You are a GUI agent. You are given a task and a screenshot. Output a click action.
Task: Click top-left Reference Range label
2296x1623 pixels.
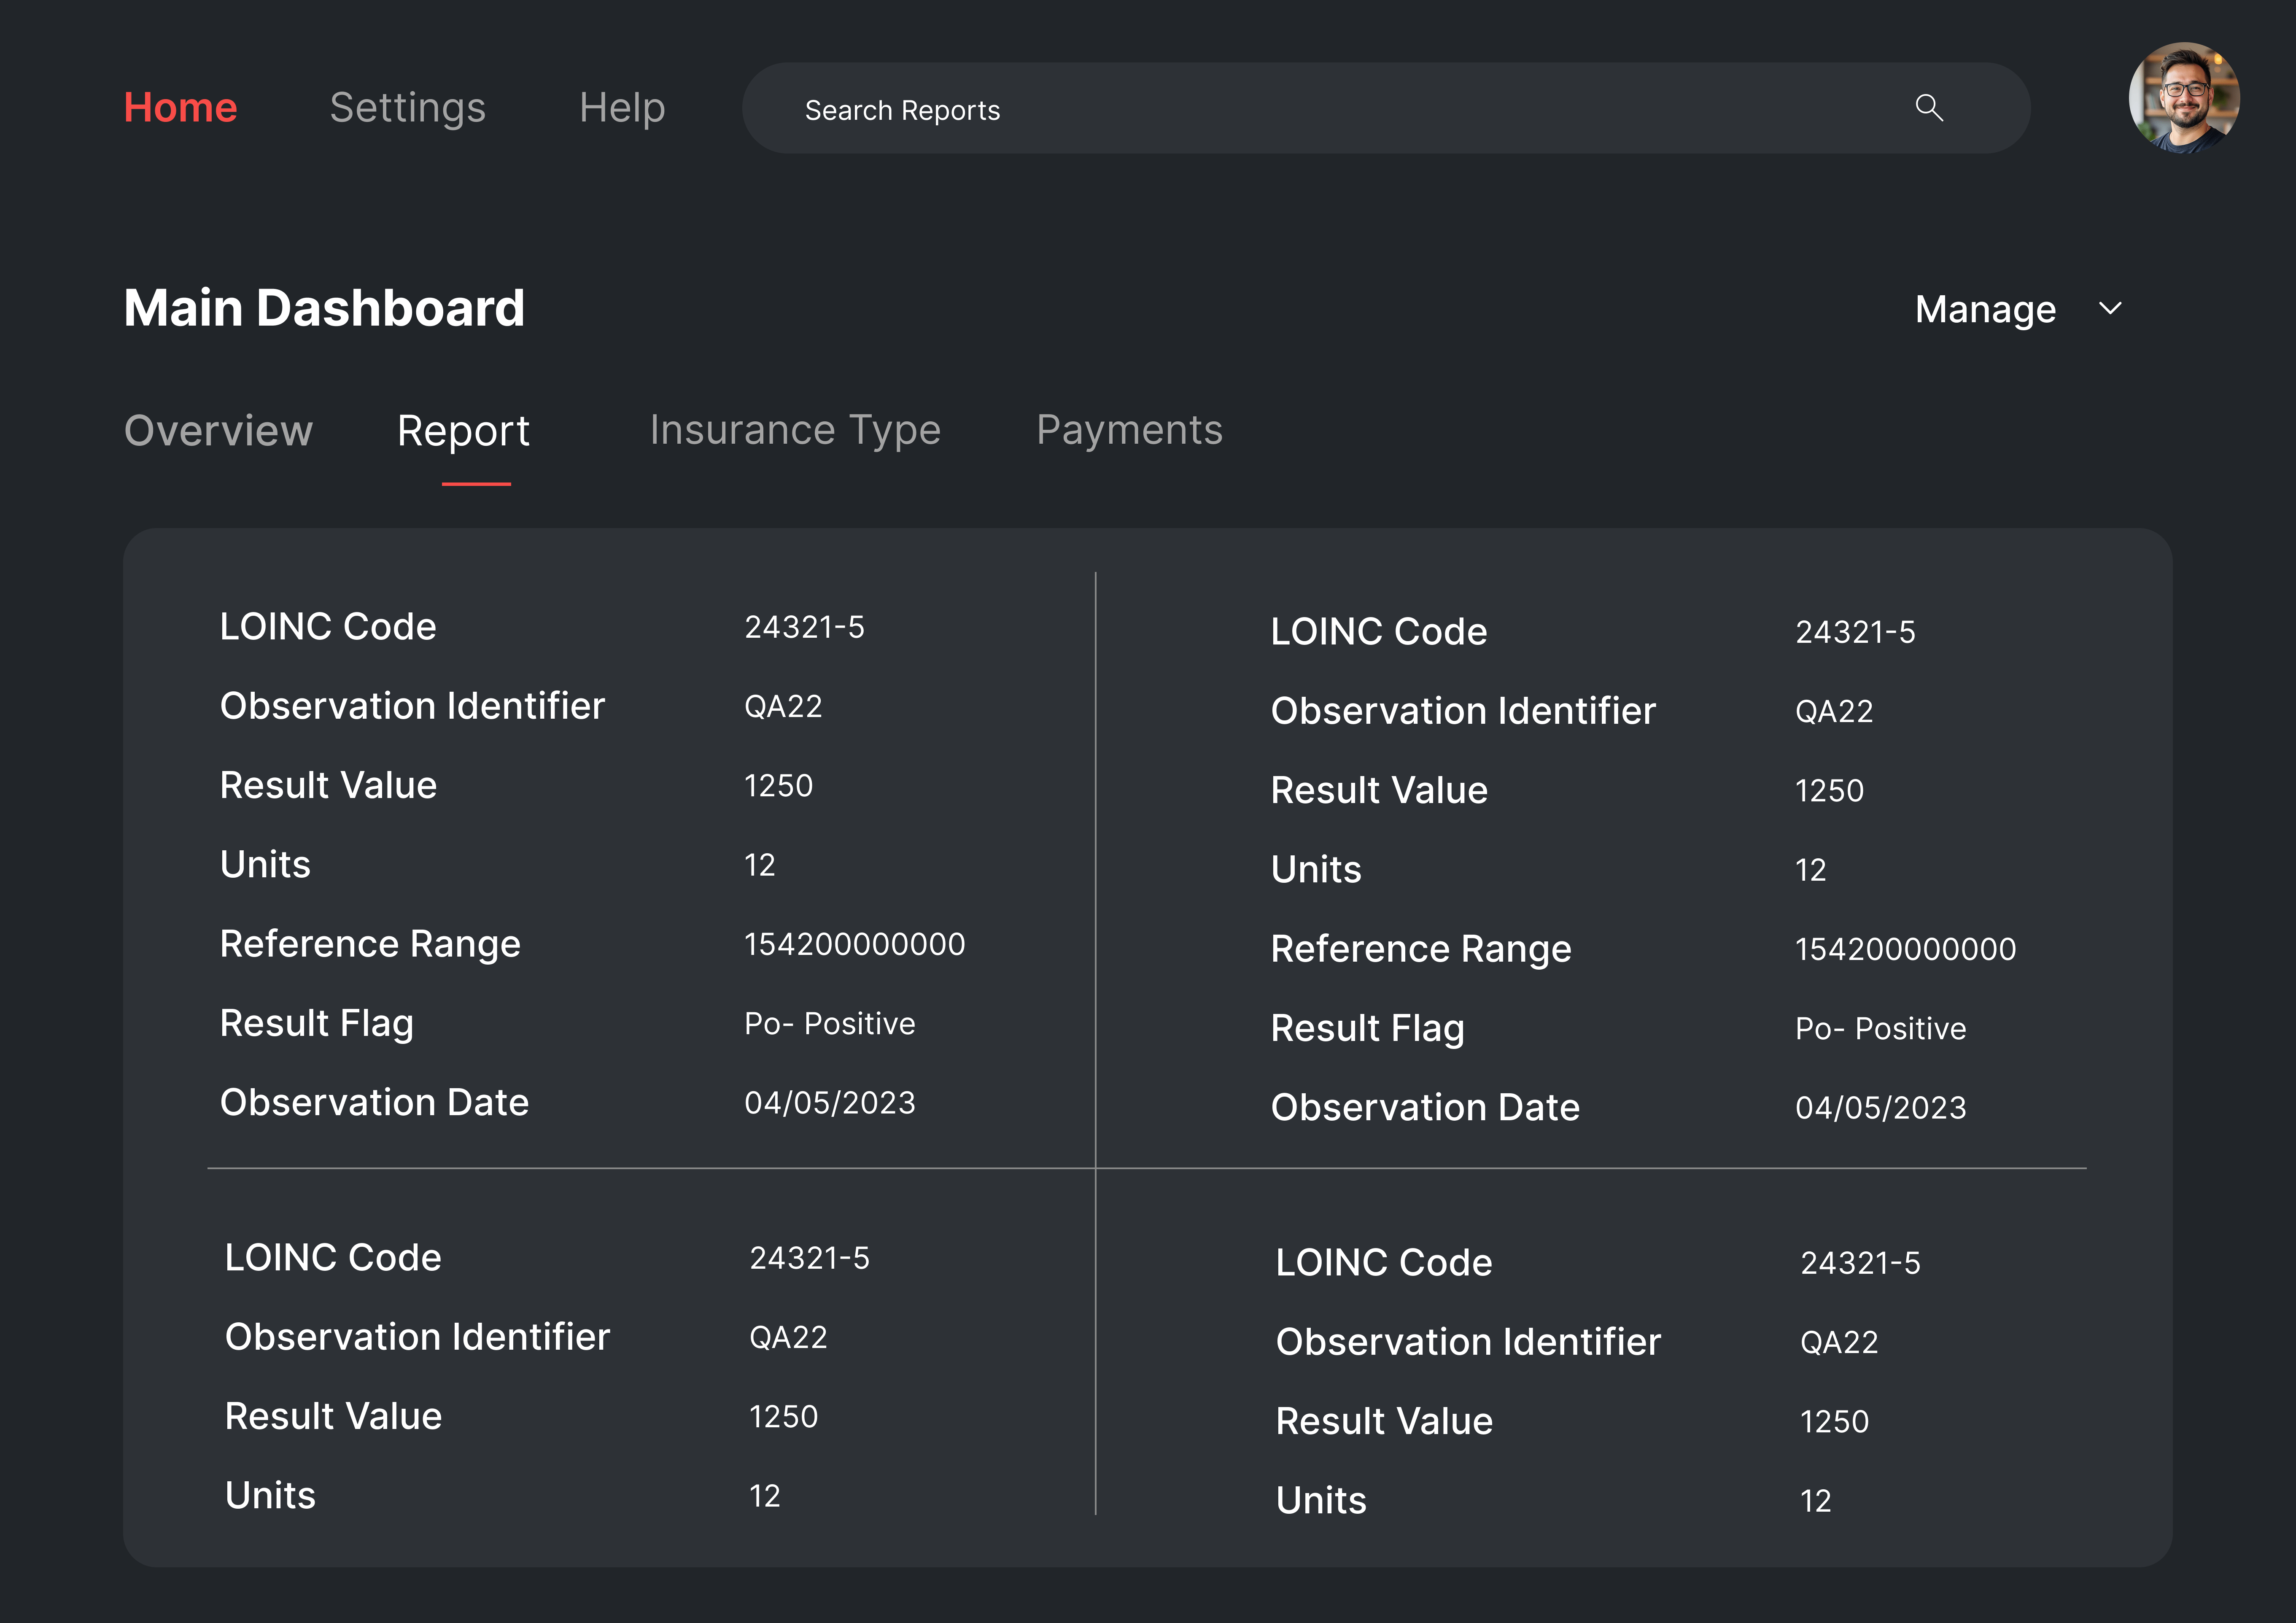[370, 945]
